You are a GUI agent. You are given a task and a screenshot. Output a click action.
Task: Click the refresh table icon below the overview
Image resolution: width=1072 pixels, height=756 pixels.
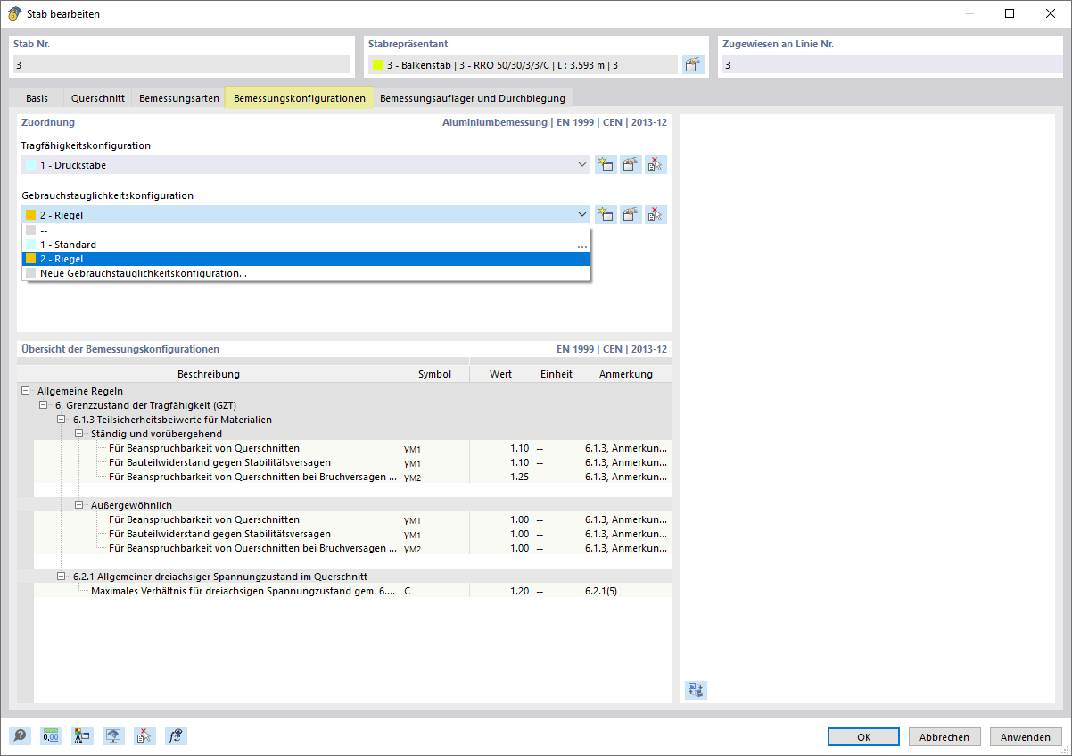[x=695, y=690]
